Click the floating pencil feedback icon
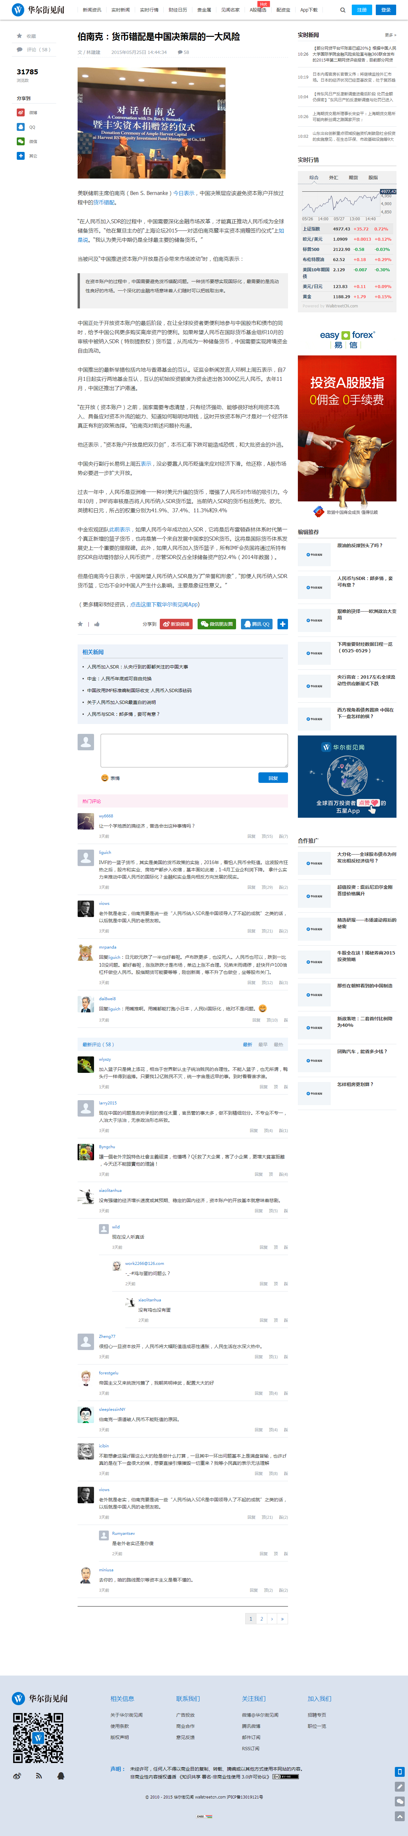The image size is (408, 1836). tap(399, 1787)
